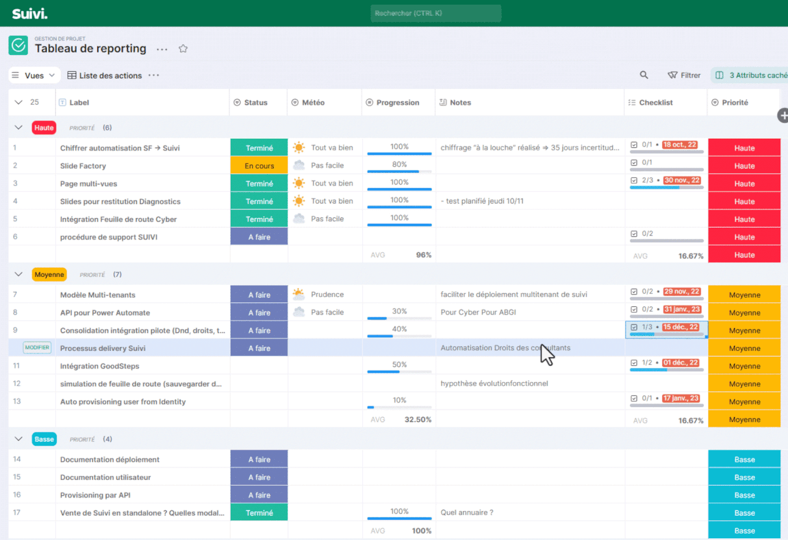
Task: Click cloud icon in Intégration Feuille de route row
Action: click(x=299, y=219)
